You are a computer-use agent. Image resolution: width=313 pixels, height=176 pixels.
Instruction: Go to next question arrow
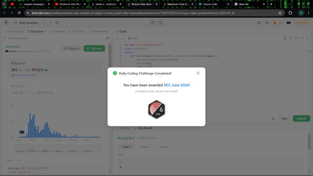(50, 23)
